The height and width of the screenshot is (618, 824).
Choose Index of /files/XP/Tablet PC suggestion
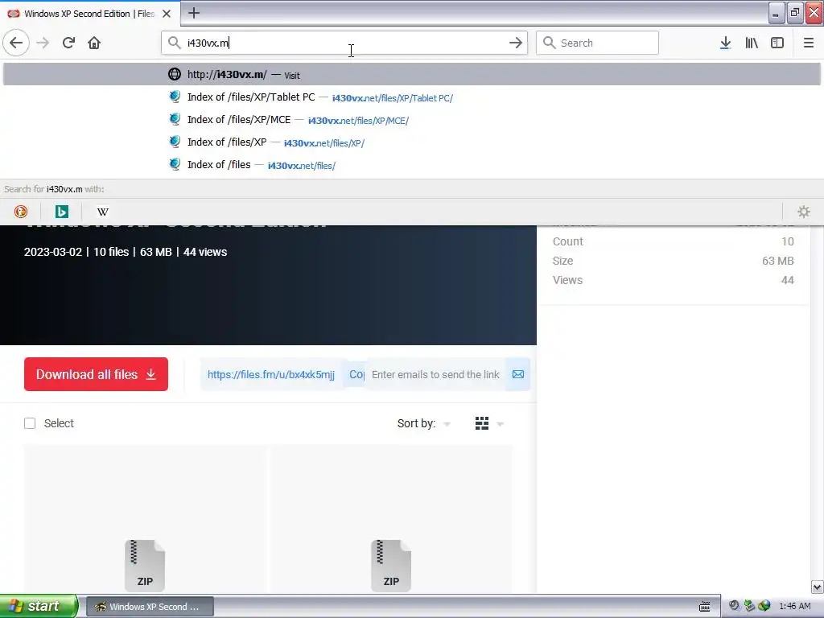point(412,97)
